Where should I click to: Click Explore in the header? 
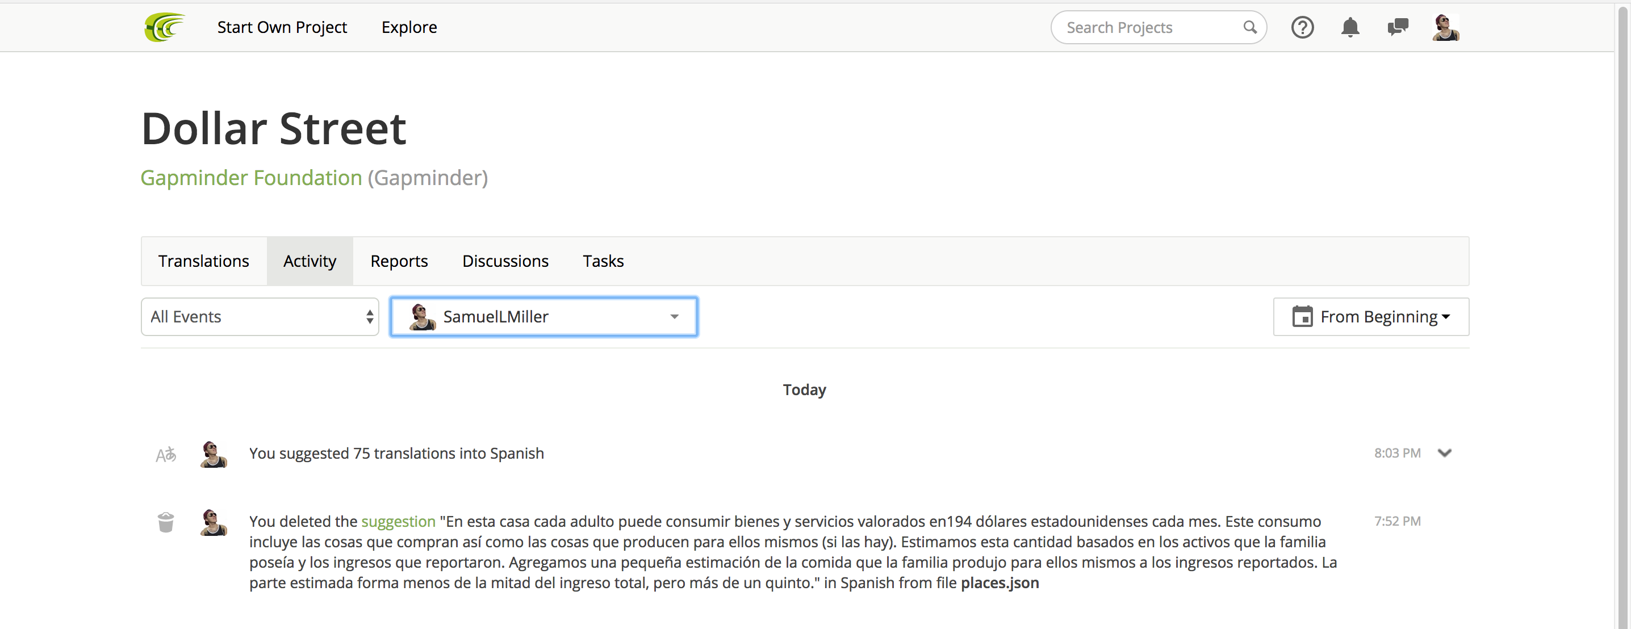point(409,27)
